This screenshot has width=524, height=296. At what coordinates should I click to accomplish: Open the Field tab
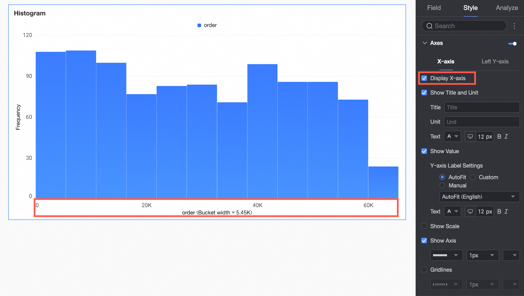[434, 8]
